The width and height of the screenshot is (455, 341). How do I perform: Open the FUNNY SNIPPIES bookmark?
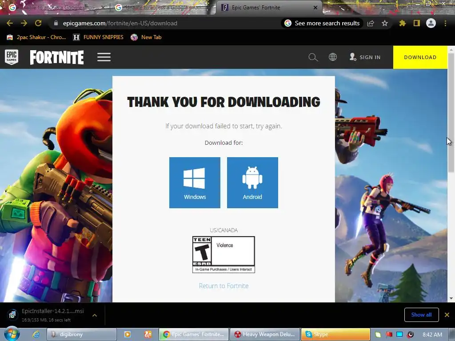pos(98,37)
